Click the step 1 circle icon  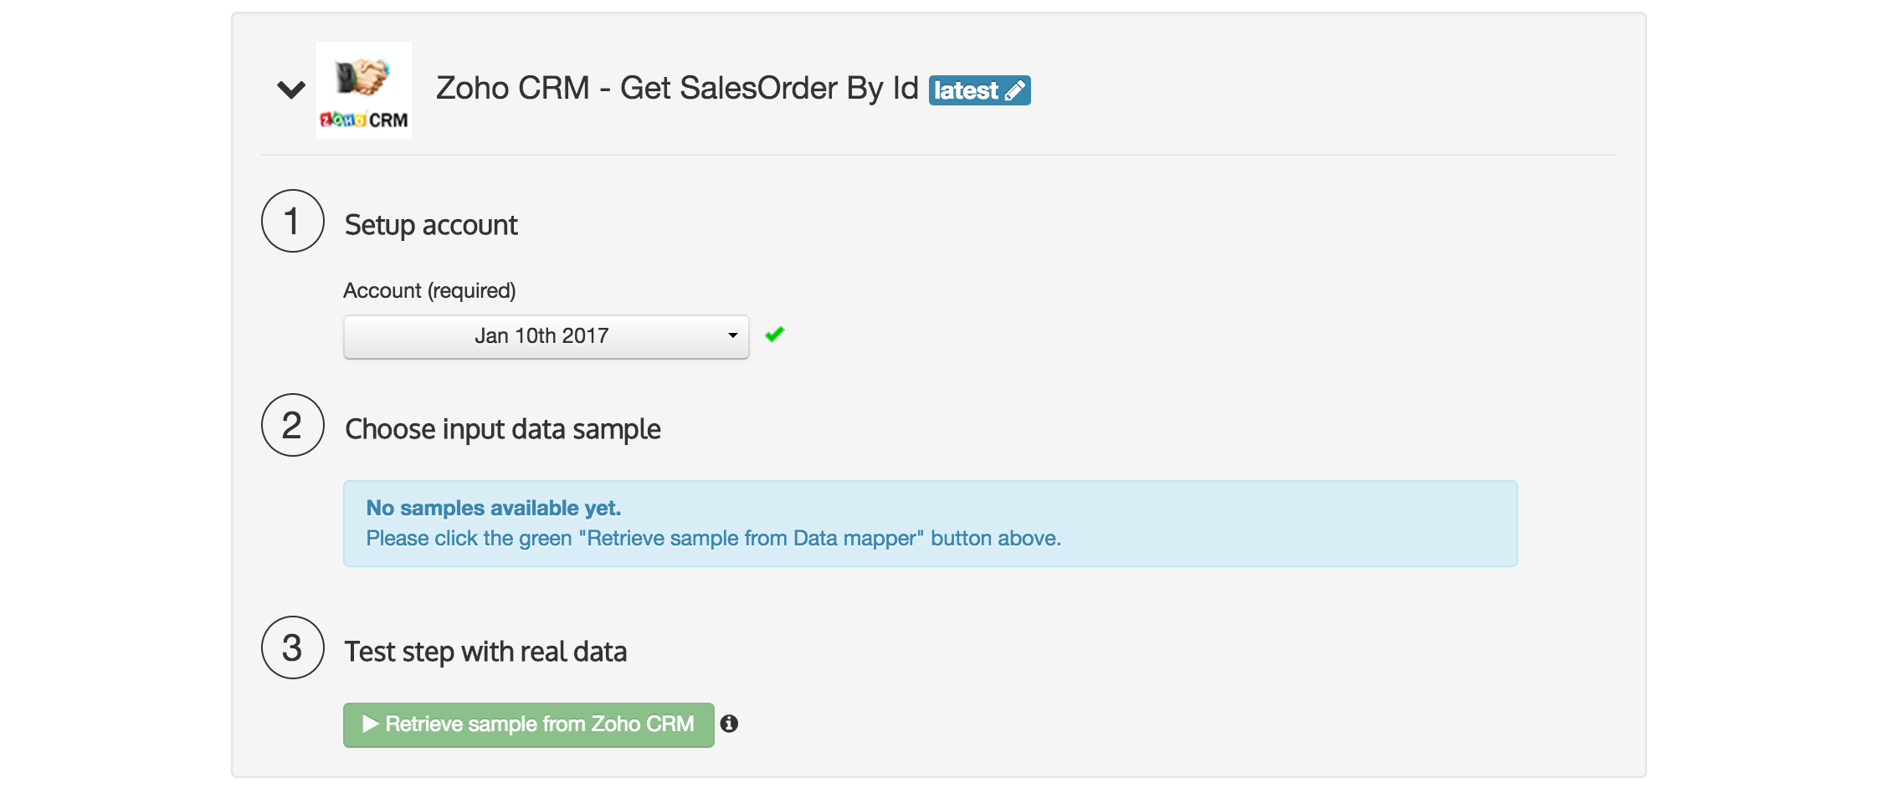click(292, 221)
